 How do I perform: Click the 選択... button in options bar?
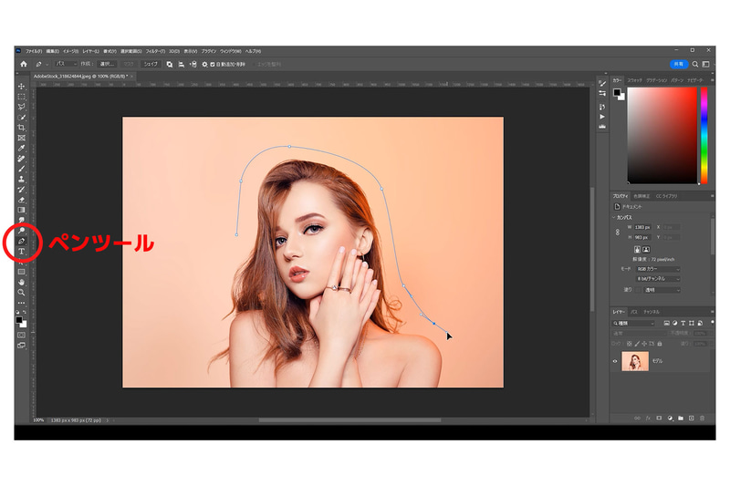pos(108,64)
